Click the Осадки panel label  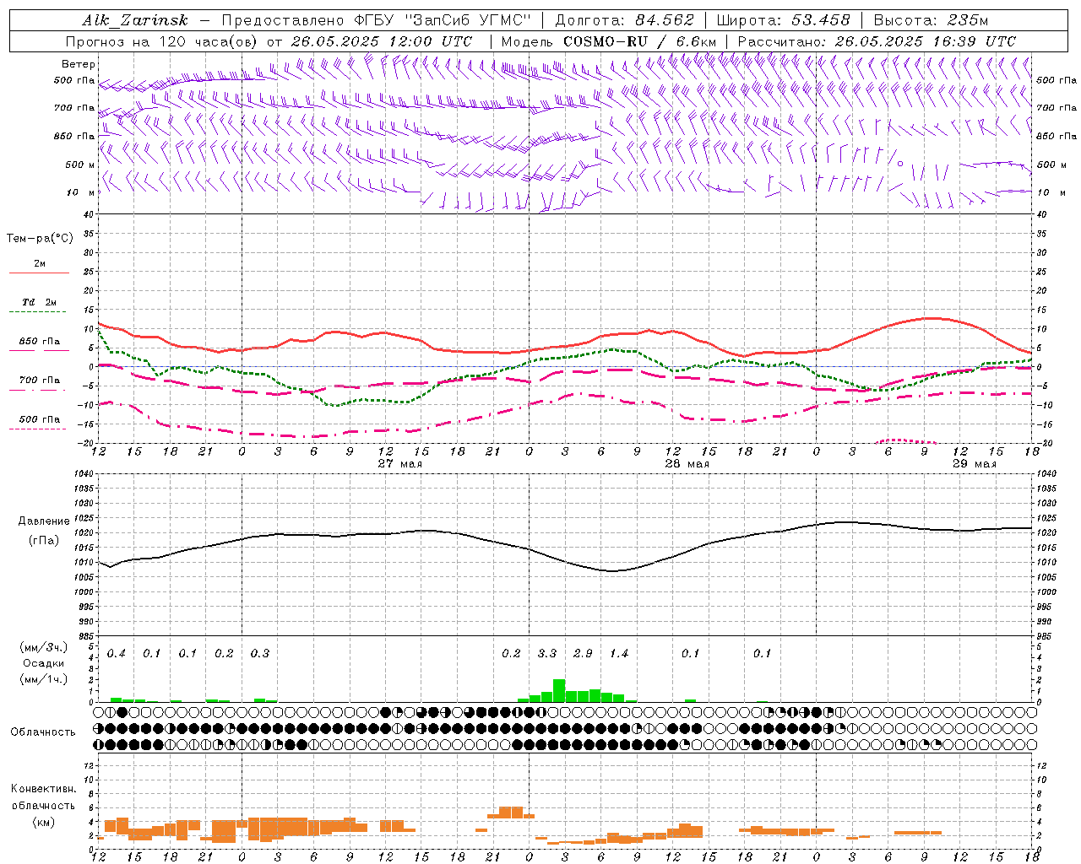[x=44, y=663]
